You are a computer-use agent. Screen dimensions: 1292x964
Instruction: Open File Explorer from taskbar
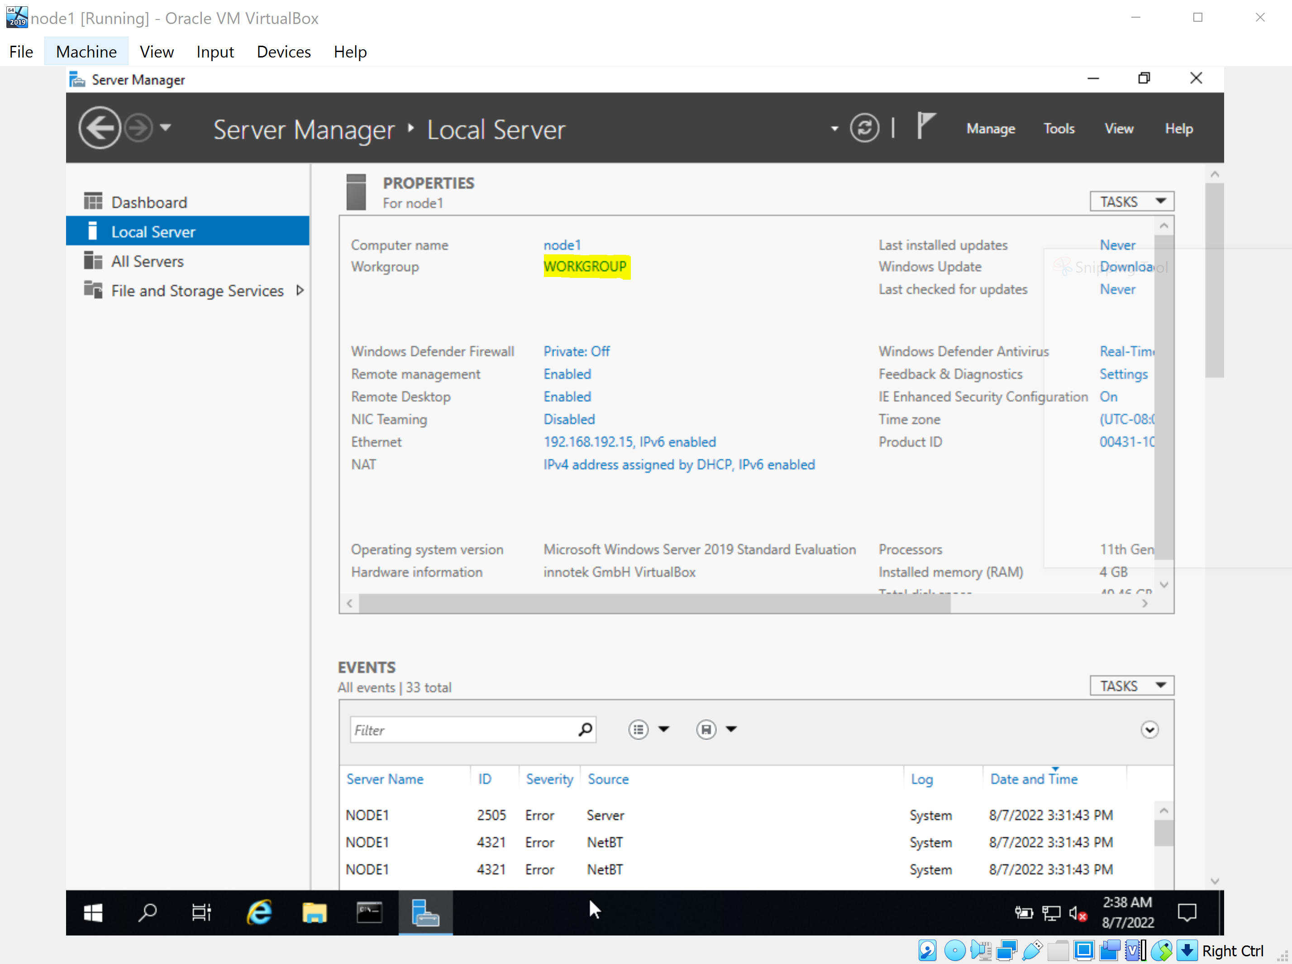click(314, 913)
